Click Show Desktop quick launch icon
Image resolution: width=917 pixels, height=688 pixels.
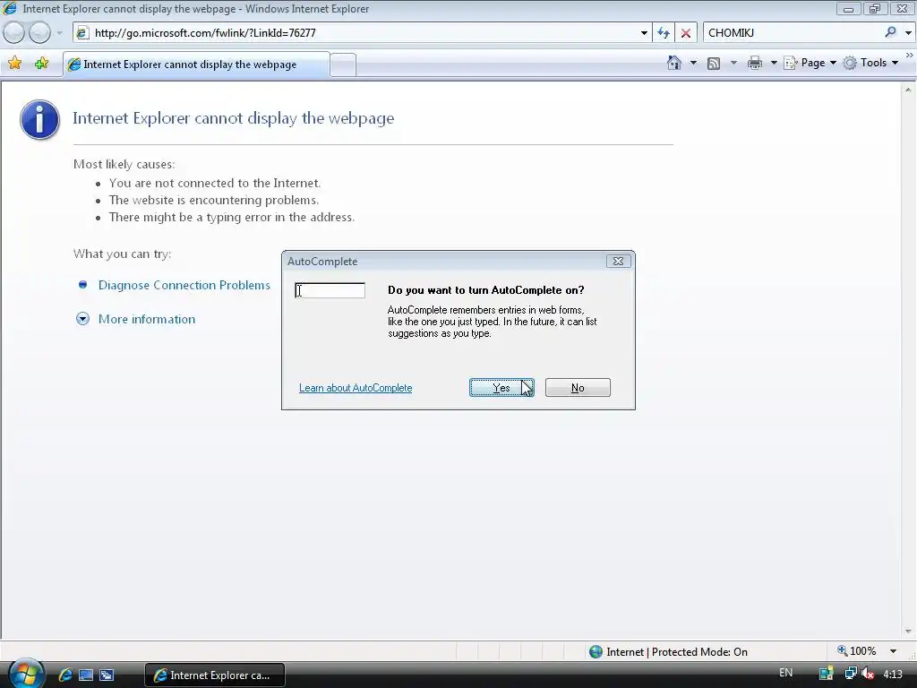tap(86, 675)
